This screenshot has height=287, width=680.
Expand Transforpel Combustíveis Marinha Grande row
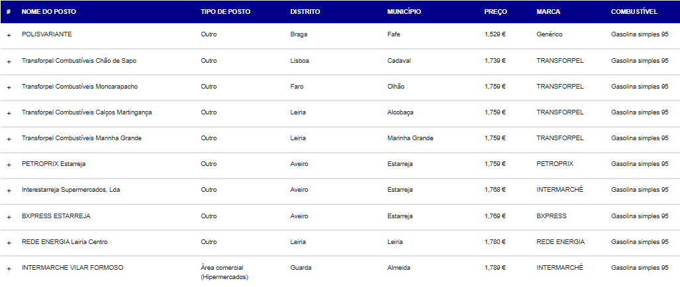coord(9,139)
